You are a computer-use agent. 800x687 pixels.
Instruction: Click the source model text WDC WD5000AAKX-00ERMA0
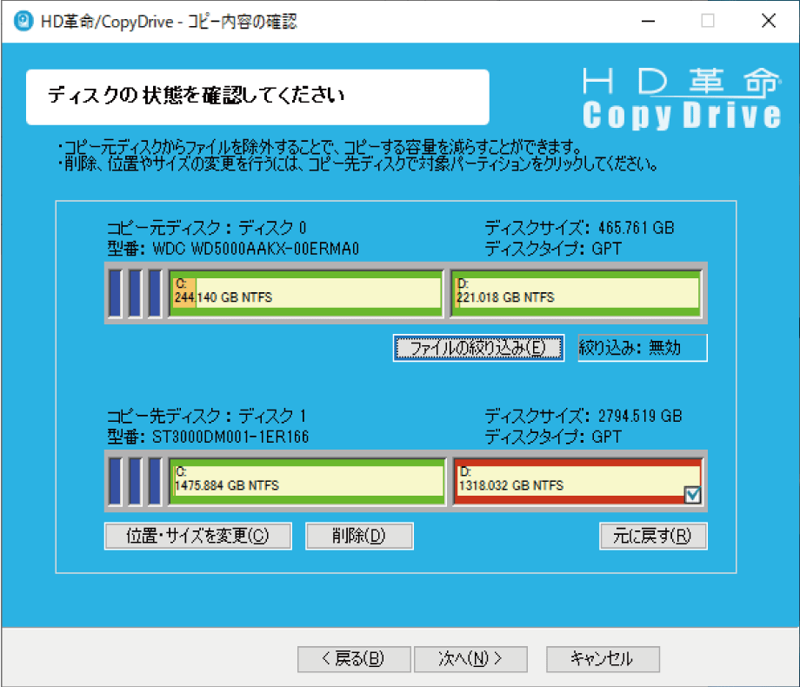257,249
